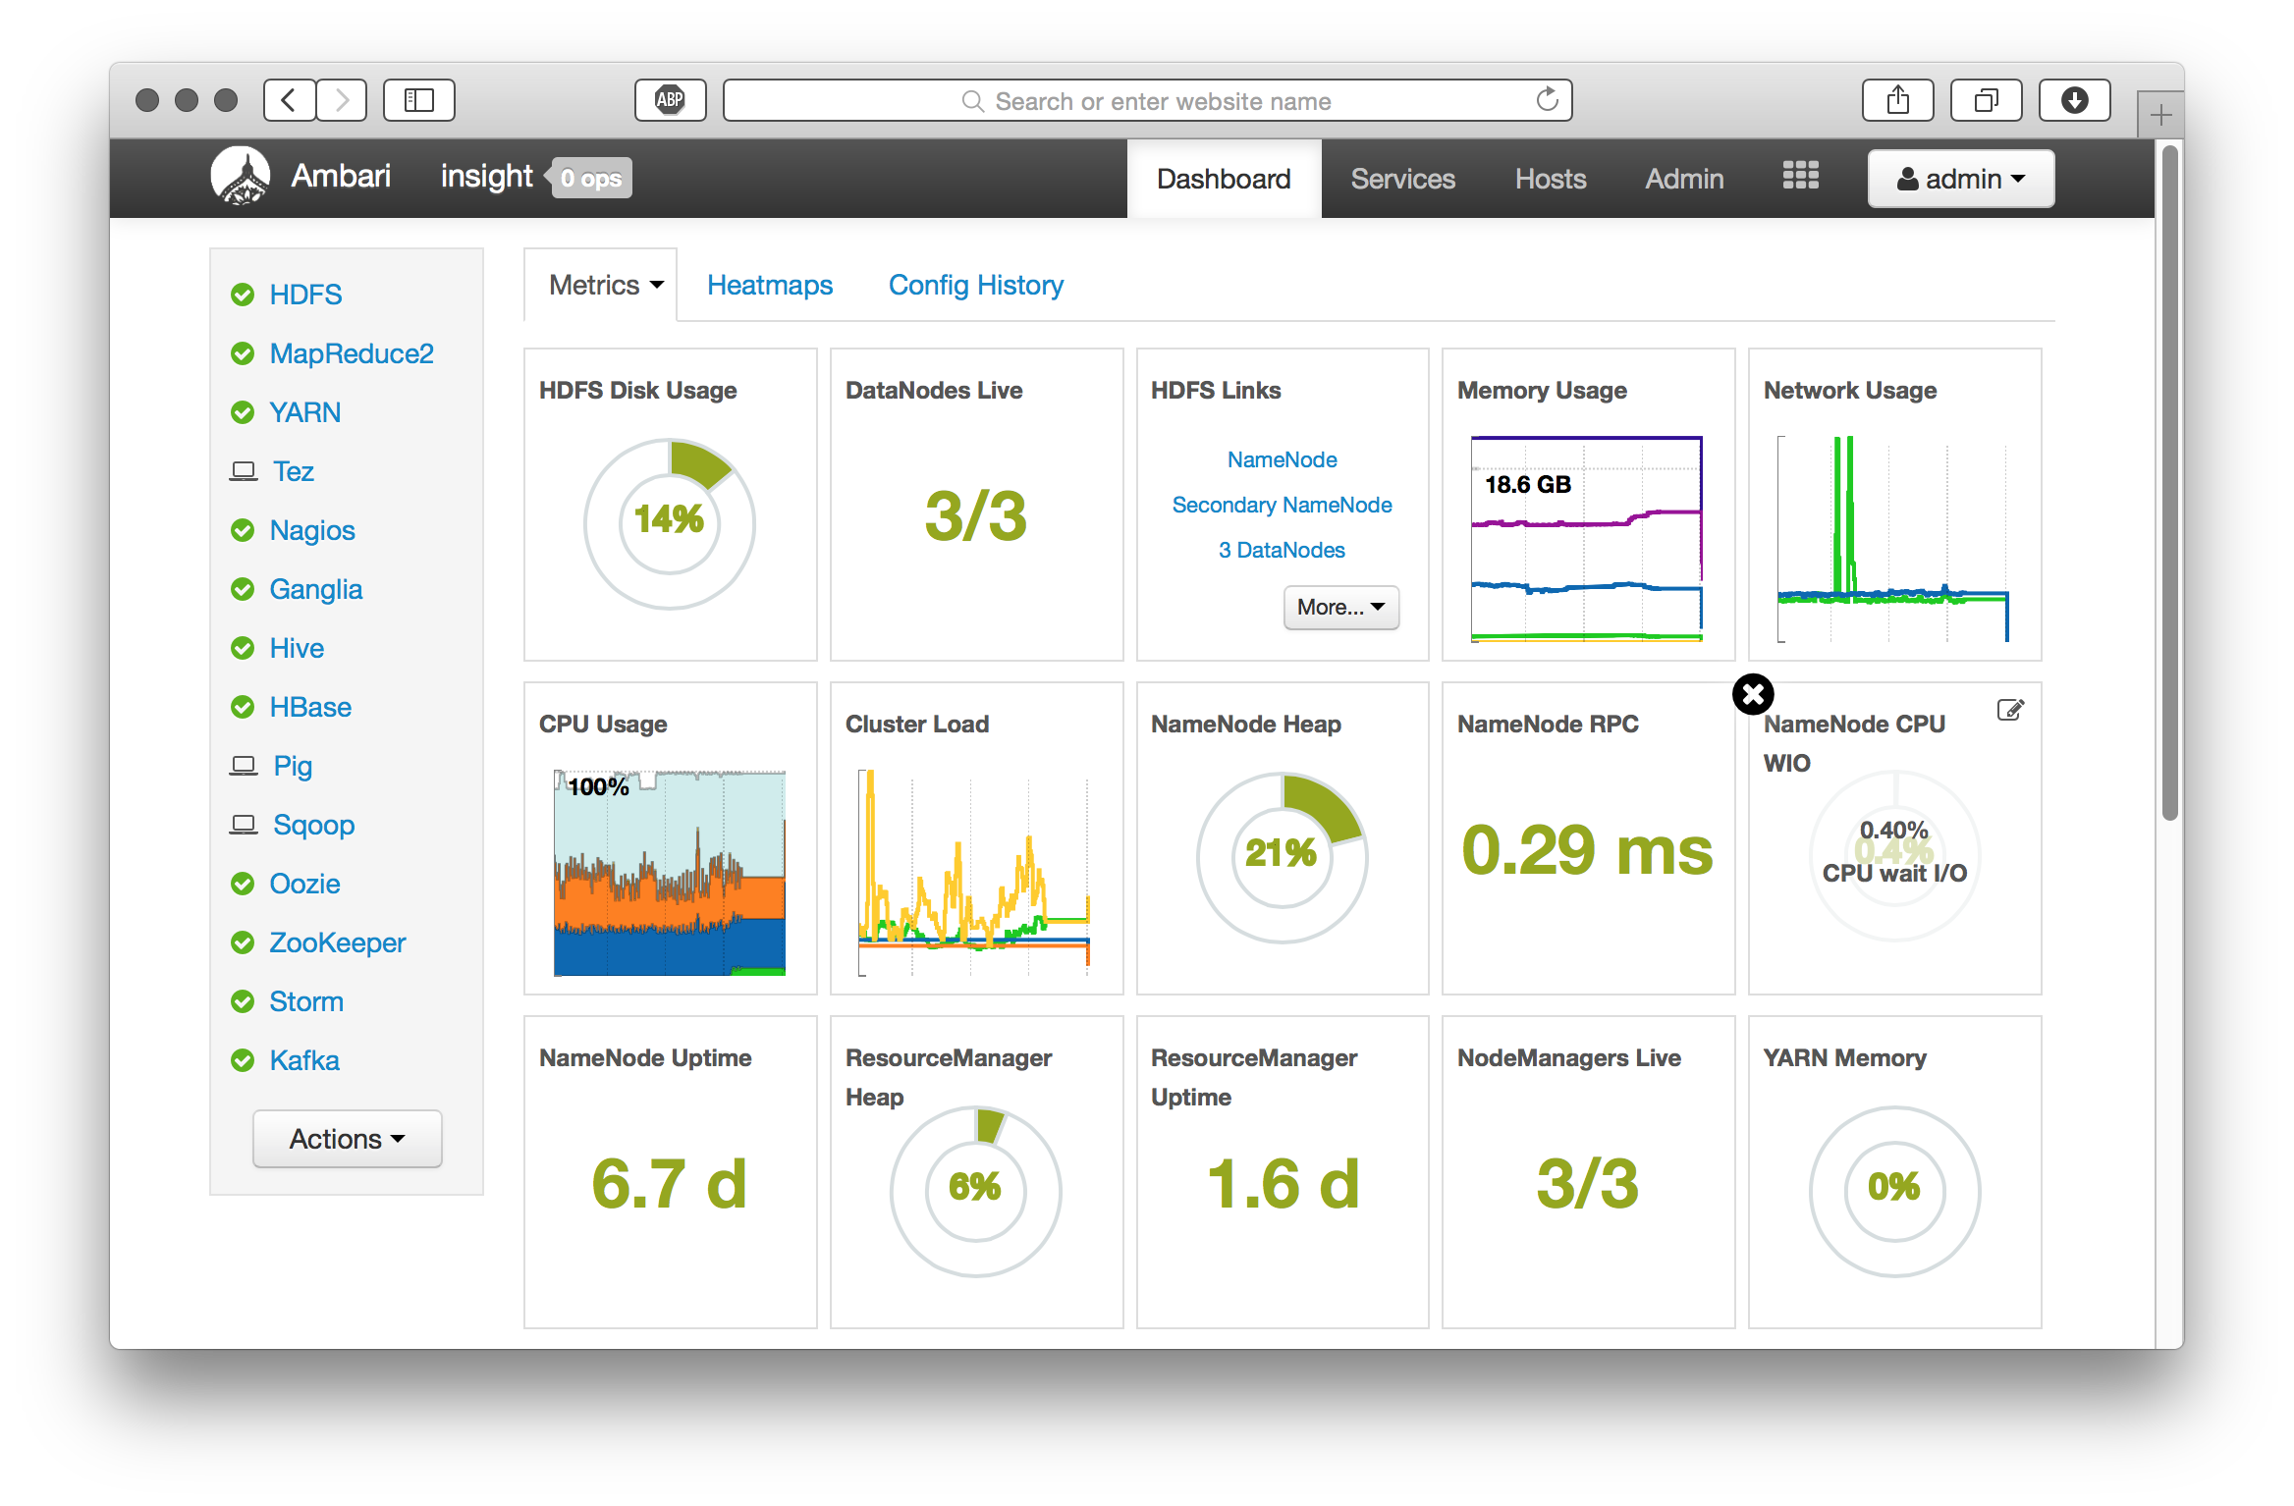Click the HDFS Disk Usage 14% gauge

point(670,522)
